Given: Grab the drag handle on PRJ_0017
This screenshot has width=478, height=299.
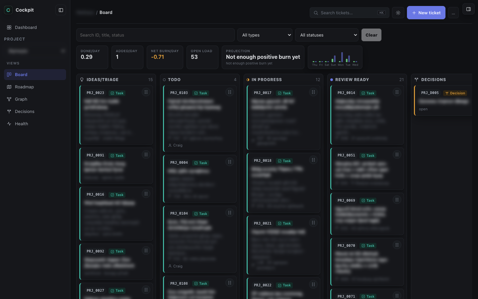Looking at the screenshot, I should click(x=313, y=92).
